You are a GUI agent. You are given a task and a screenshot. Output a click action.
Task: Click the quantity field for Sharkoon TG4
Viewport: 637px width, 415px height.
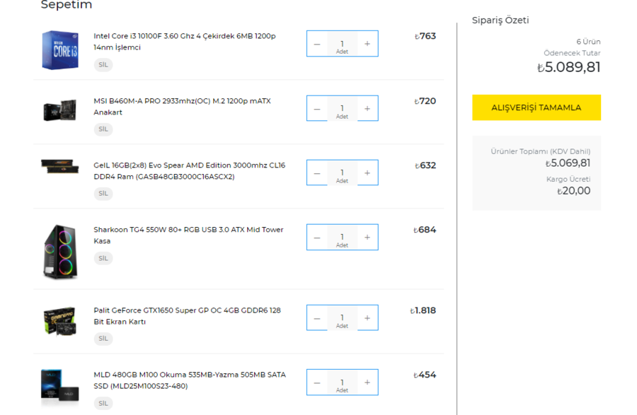pos(342,238)
